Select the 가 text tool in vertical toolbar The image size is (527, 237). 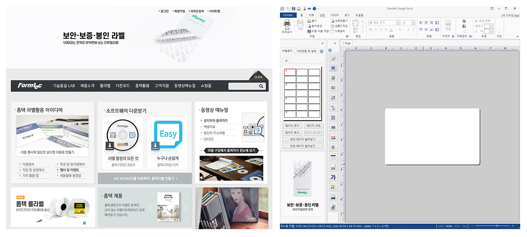coord(333,177)
